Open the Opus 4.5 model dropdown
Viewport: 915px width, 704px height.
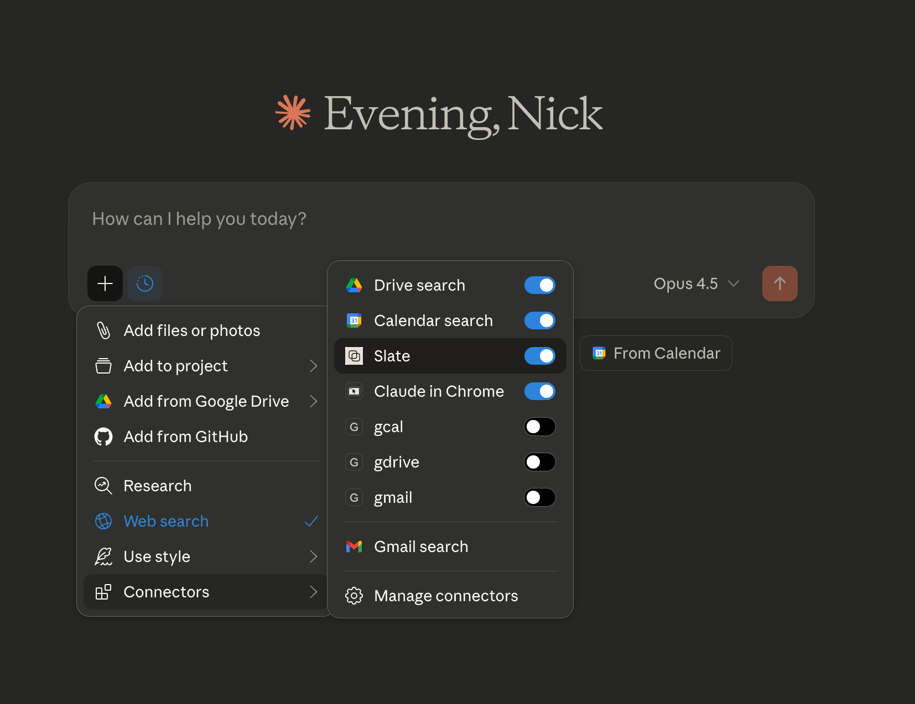[696, 283]
